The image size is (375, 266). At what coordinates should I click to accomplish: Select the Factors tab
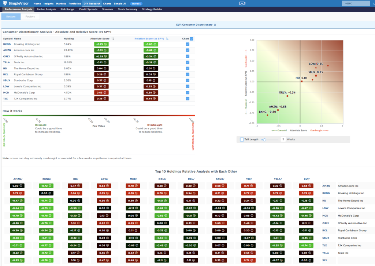point(30,16)
